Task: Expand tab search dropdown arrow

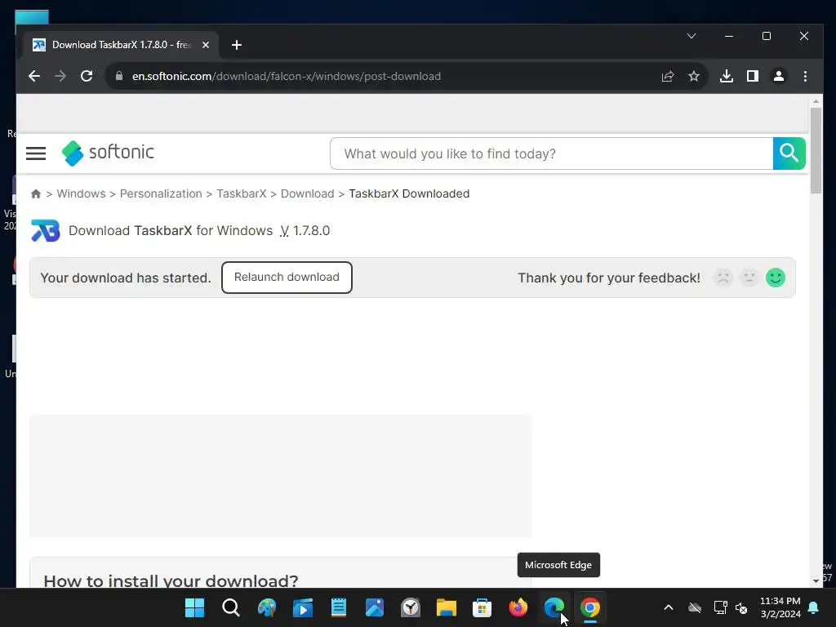Action: pyautogui.click(x=691, y=36)
